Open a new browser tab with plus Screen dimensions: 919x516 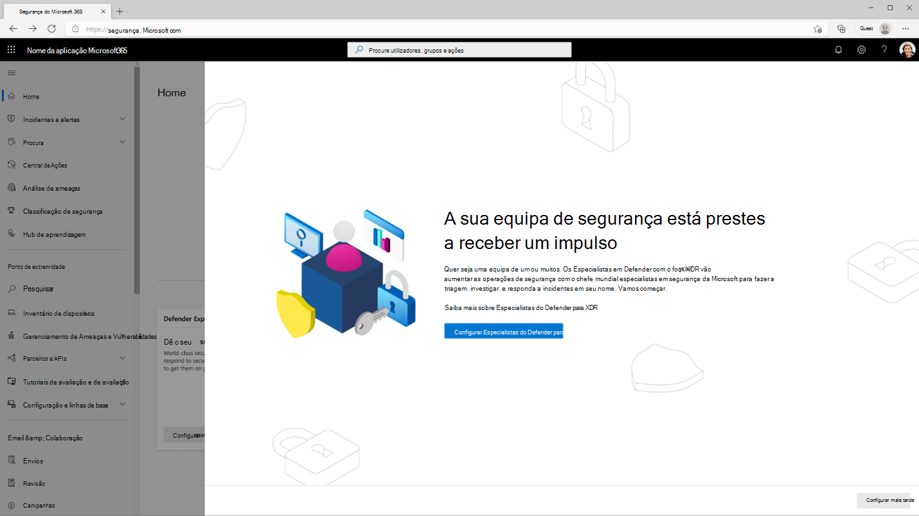(x=120, y=12)
